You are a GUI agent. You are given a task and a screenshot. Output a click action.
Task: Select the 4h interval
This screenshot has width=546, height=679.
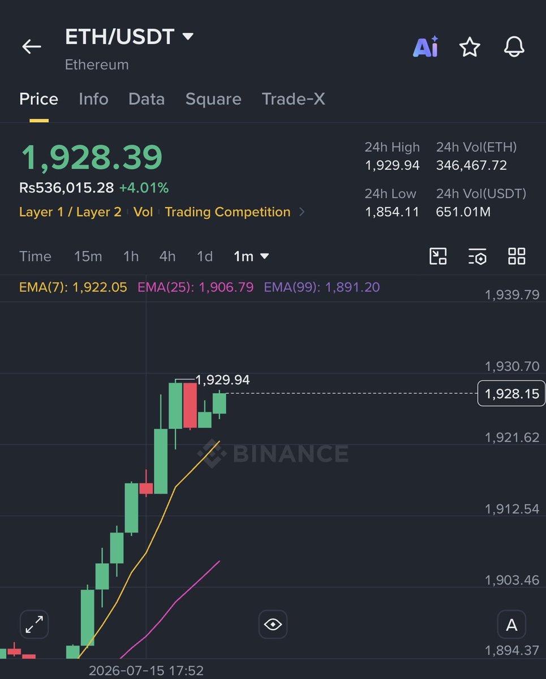167,256
